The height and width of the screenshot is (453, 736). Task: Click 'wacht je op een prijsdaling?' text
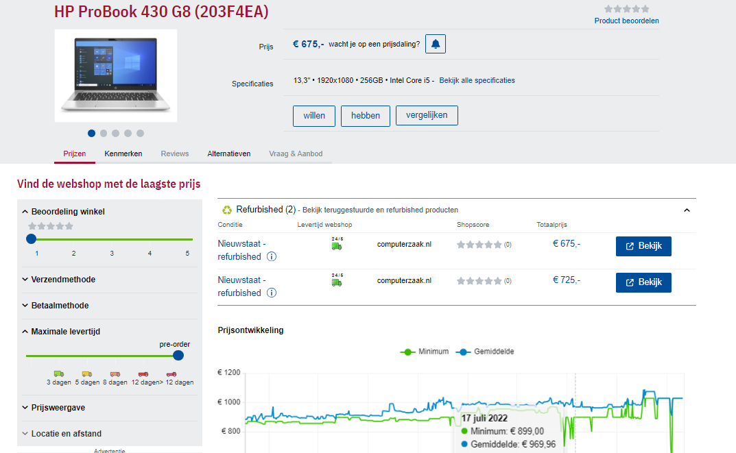[x=374, y=44]
